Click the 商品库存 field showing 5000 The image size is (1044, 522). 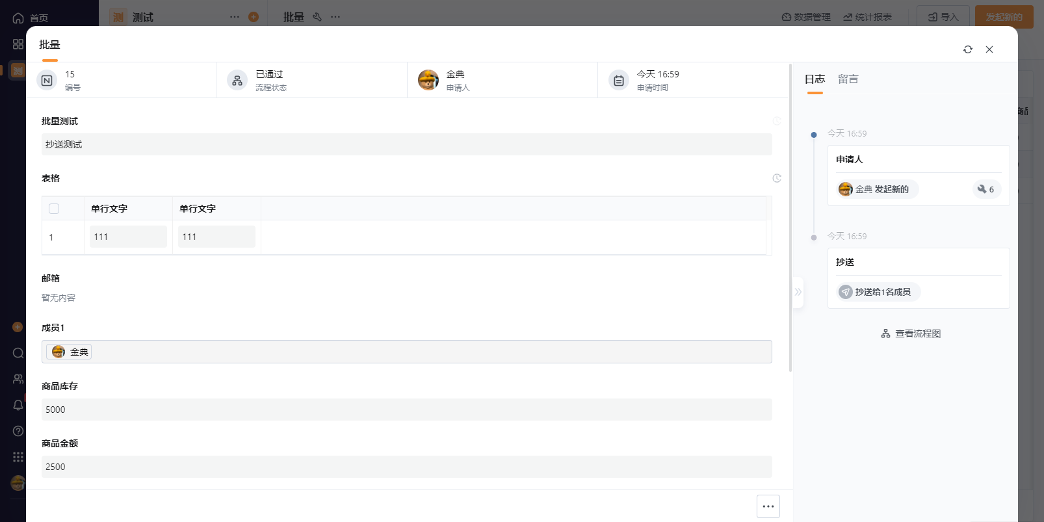pyautogui.click(x=407, y=410)
